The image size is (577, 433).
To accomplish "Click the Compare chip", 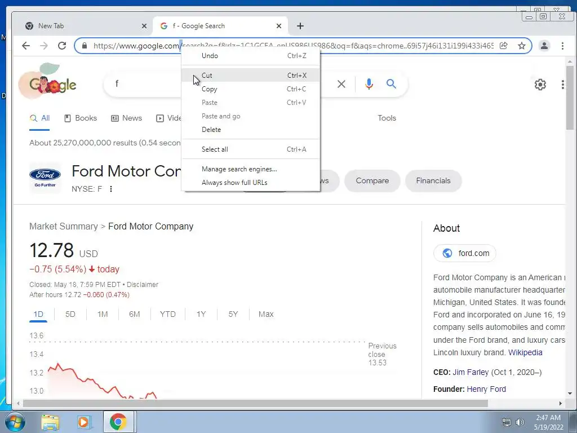I will 372,181.
